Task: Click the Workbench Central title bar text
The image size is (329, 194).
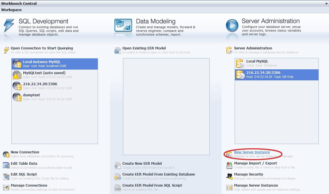Action: (19, 4)
